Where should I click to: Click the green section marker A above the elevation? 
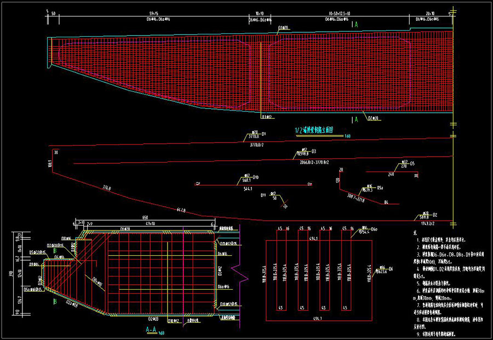[x=357, y=25]
